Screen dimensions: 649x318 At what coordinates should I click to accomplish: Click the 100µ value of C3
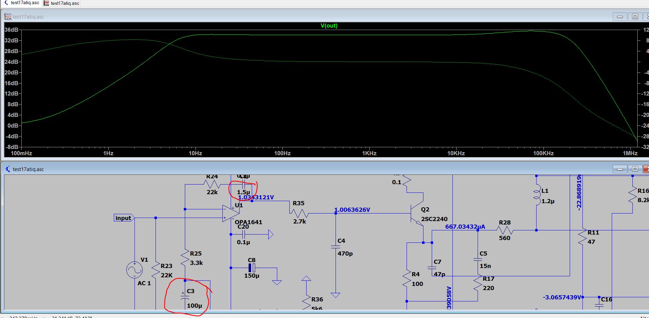(194, 306)
